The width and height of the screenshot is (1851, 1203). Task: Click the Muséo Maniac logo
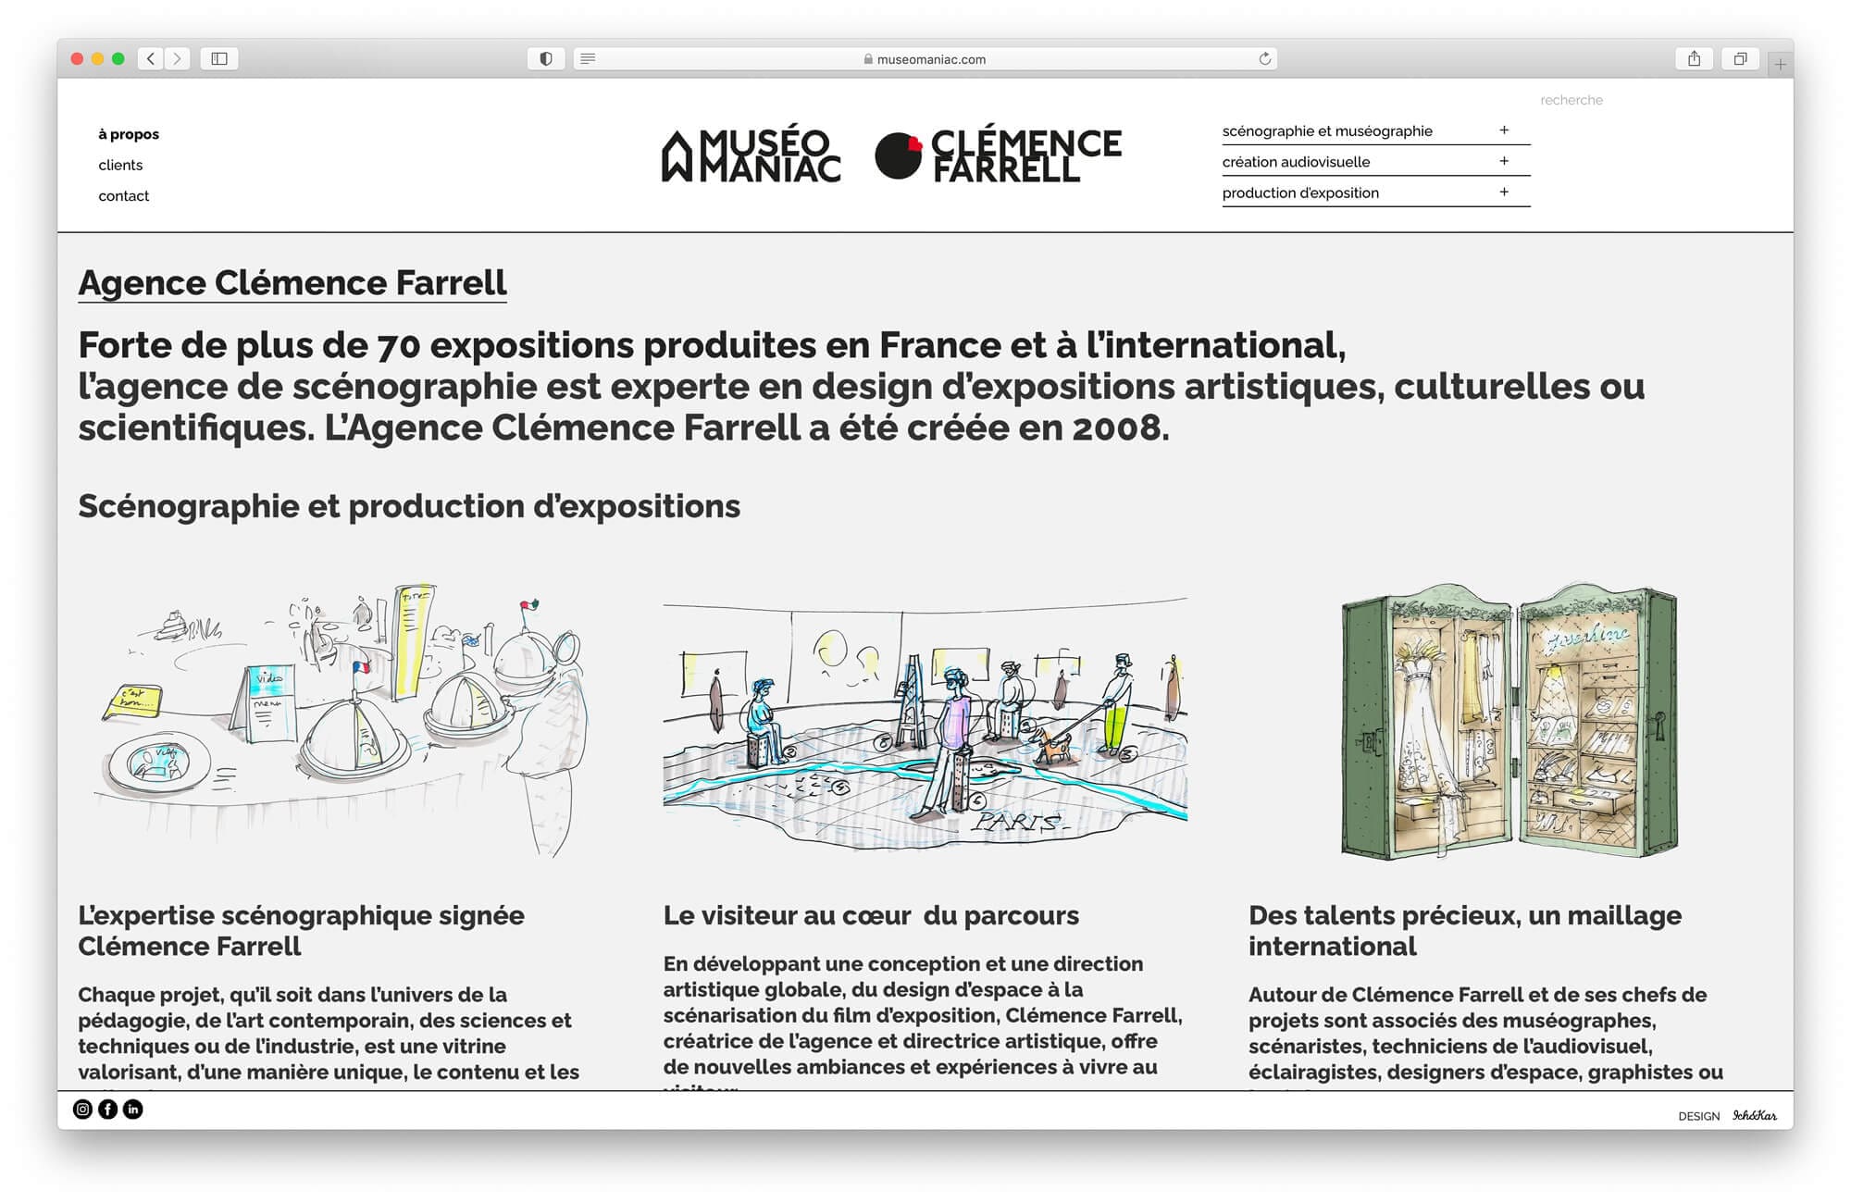pyautogui.click(x=751, y=155)
